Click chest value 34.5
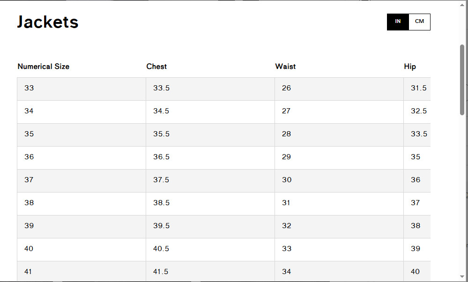468x282 pixels. pyautogui.click(x=161, y=111)
